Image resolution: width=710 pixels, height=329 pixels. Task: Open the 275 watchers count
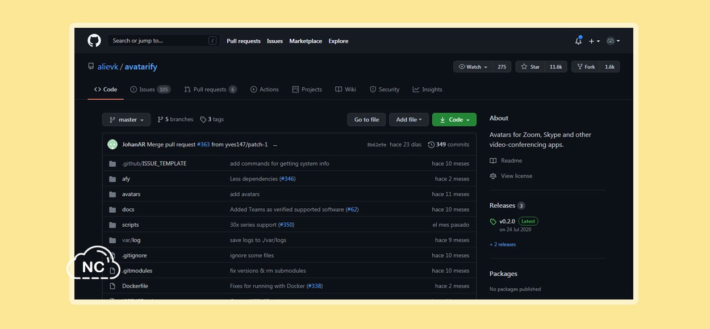coord(502,67)
